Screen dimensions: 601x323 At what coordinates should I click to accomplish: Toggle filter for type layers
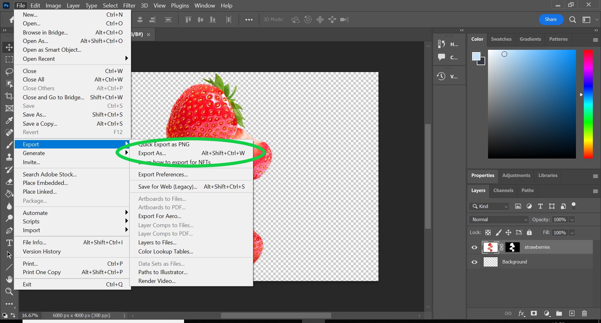pyautogui.click(x=540, y=206)
